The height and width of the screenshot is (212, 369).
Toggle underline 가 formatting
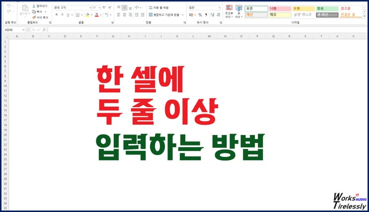(68, 15)
